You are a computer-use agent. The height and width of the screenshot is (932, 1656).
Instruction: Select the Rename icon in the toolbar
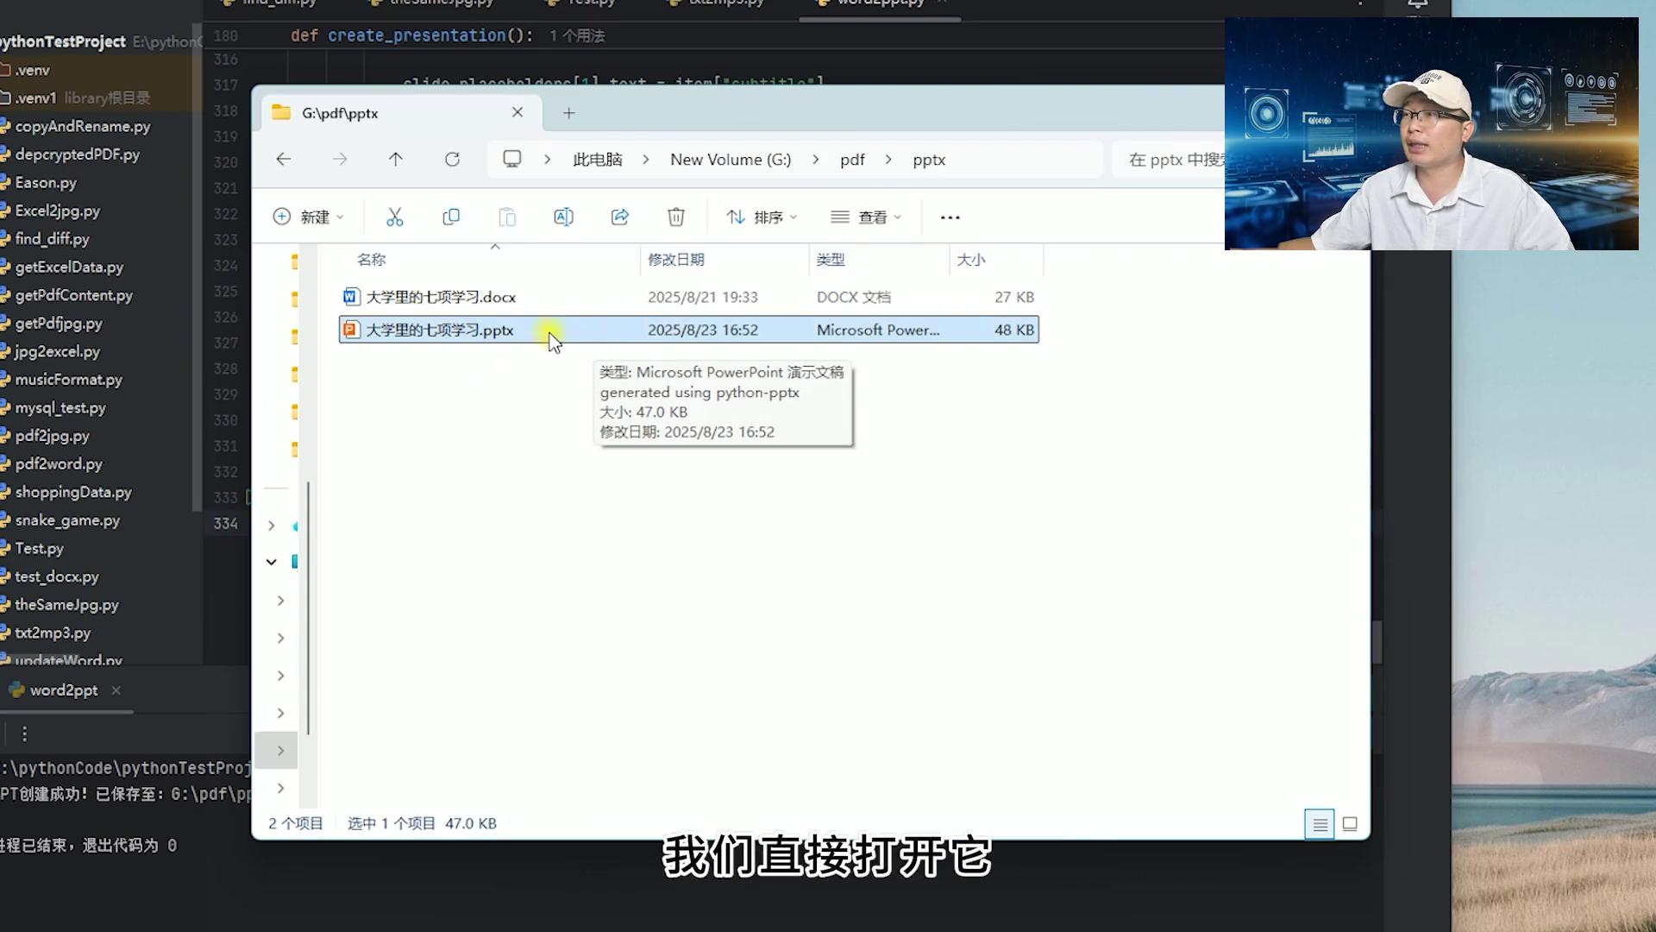pyautogui.click(x=563, y=217)
